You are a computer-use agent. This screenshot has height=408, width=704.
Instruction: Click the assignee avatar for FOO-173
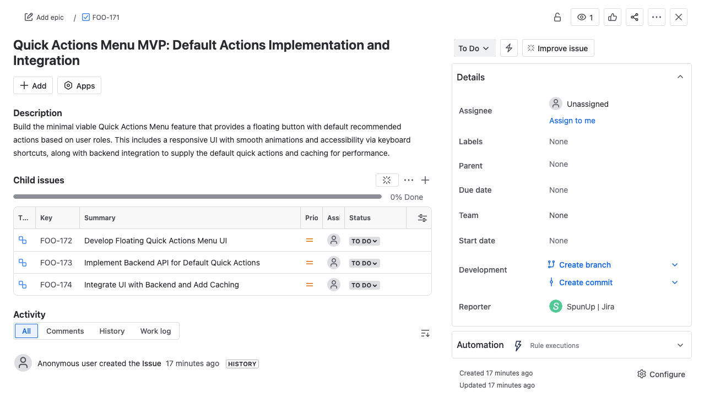[334, 262]
